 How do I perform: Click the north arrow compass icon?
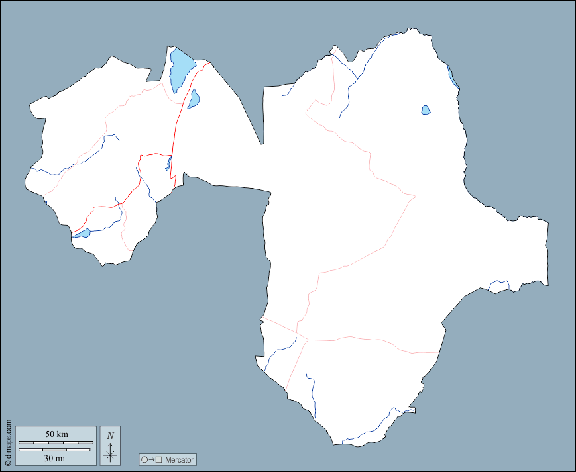tap(111, 453)
